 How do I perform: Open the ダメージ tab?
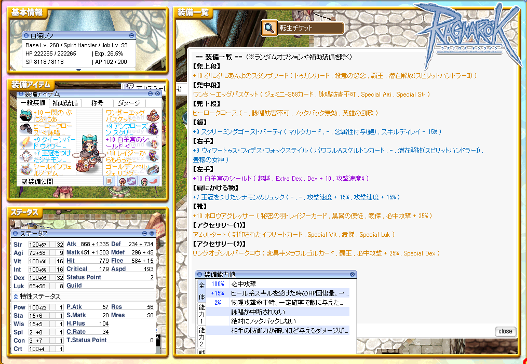129,103
